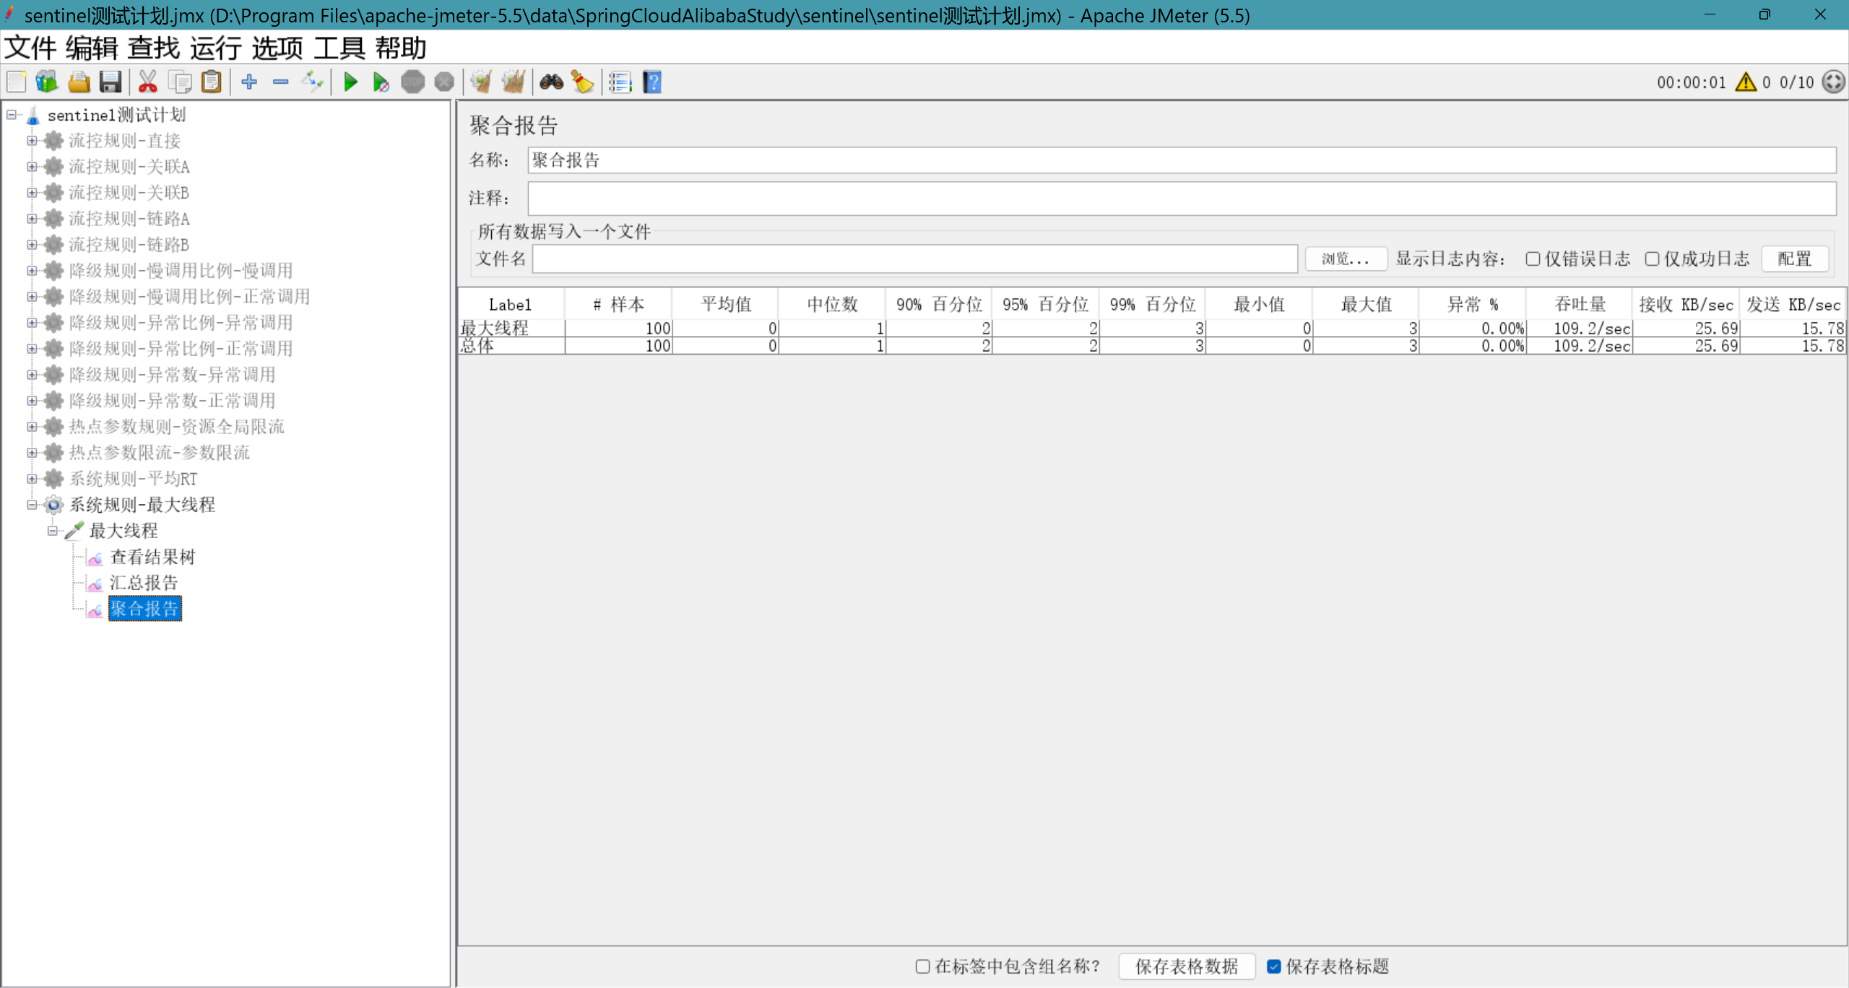Screen dimensions: 1849x988
Task: Expand the 流控规则-直接 tree node
Action: pos(32,141)
